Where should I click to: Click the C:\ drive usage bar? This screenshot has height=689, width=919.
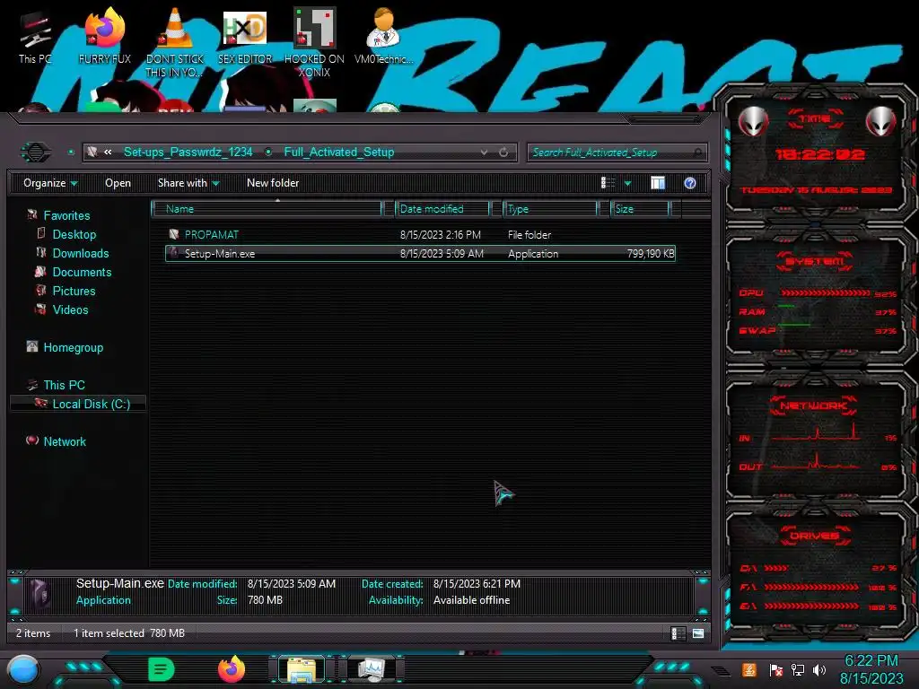point(776,568)
